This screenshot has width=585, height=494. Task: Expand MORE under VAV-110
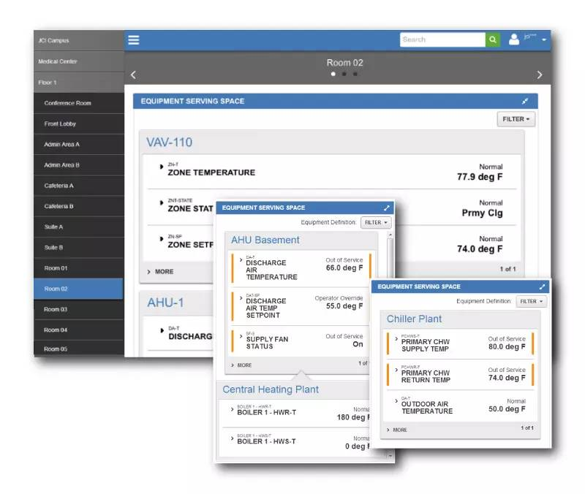click(160, 272)
